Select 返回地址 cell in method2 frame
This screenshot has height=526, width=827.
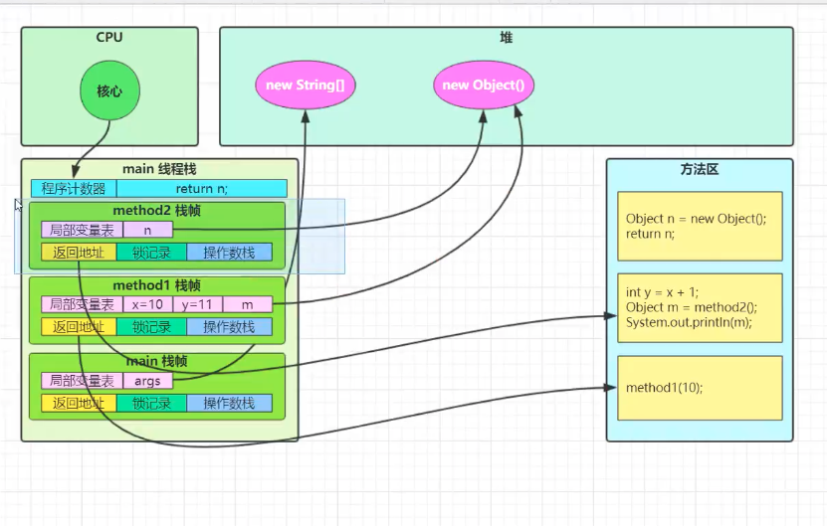tap(79, 253)
